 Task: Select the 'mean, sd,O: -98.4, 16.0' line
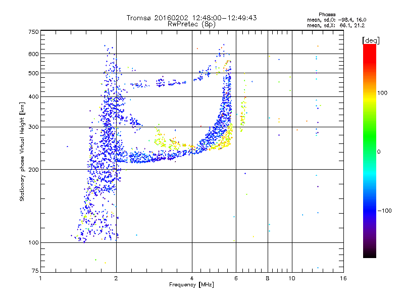[336, 20]
